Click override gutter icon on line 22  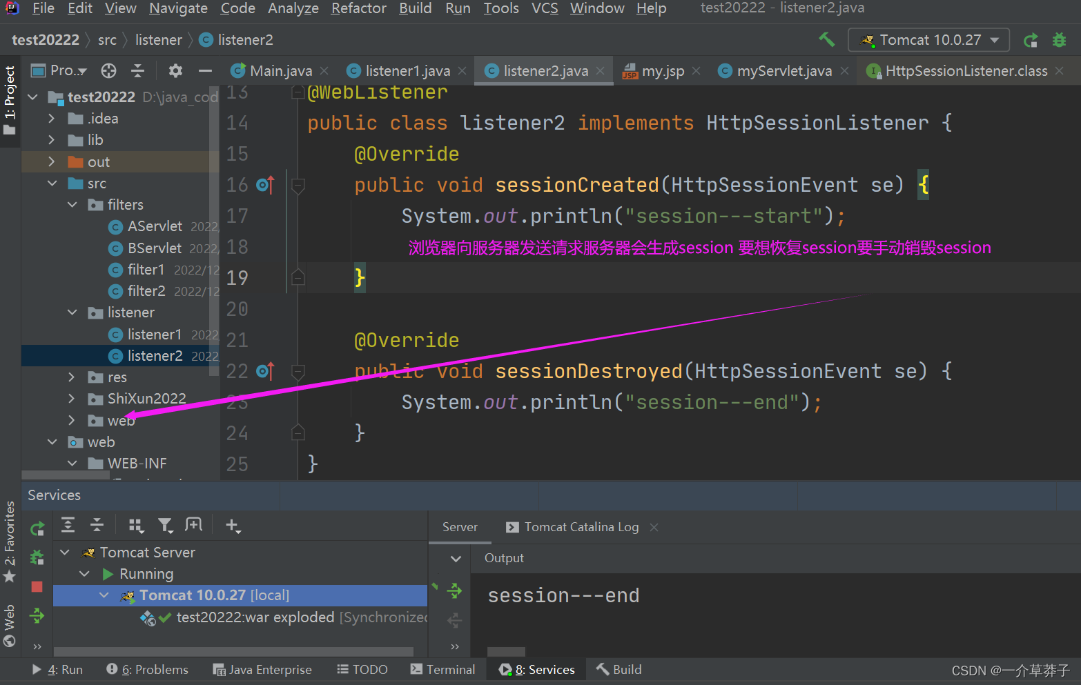point(265,371)
